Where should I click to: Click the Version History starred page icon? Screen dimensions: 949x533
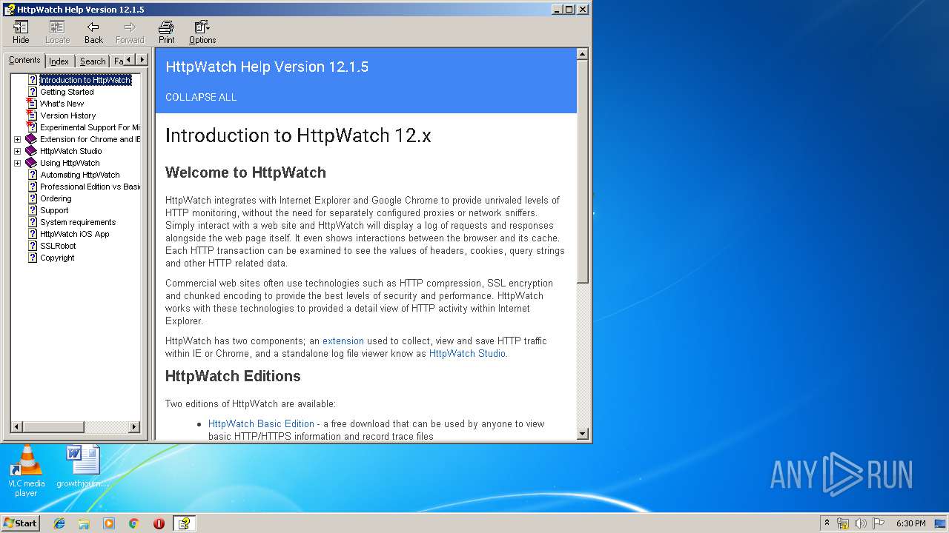[32, 115]
